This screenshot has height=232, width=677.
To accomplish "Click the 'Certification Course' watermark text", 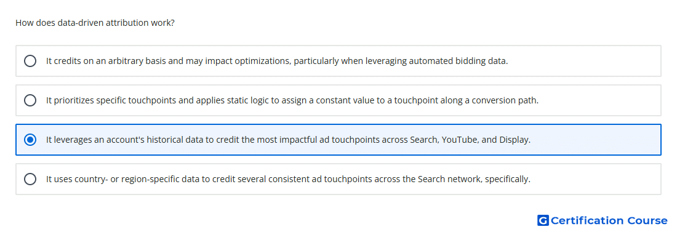I will [x=609, y=221].
